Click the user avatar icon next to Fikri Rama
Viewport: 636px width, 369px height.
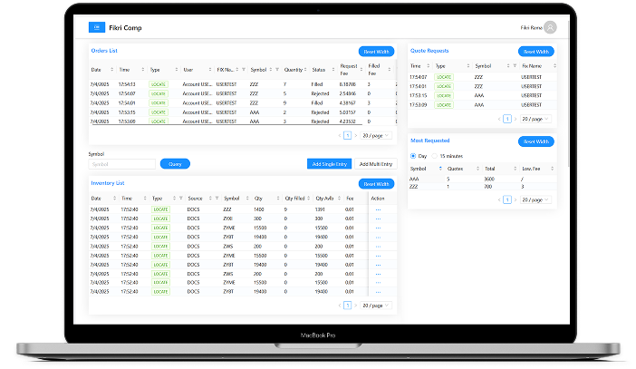click(551, 28)
